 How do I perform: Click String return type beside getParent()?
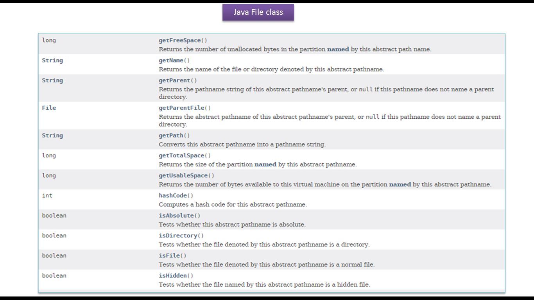pyautogui.click(x=52, y=80)
